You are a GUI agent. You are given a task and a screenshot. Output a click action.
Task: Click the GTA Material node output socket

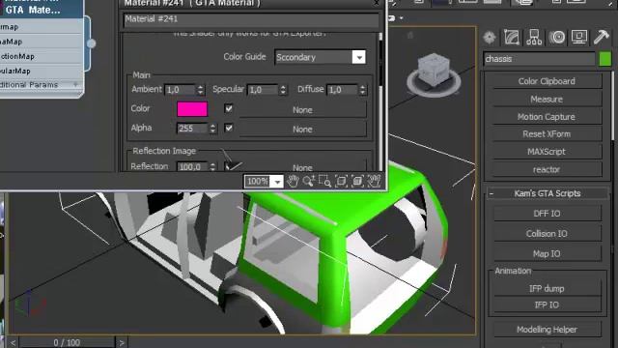coord(91,43)
